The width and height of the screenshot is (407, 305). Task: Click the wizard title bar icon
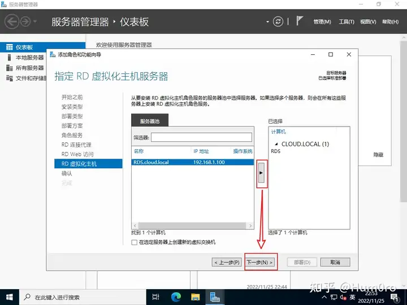pos(53,54)
